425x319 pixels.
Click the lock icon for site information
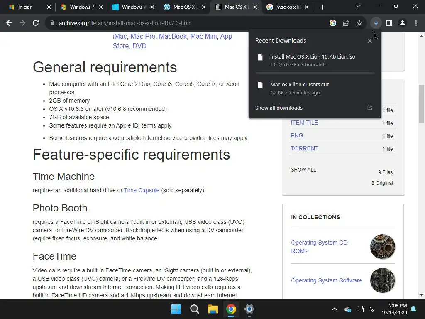click(52, 23)
